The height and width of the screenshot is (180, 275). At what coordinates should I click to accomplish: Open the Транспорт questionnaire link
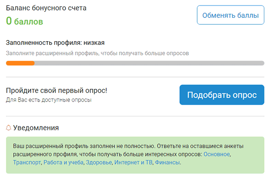coord(27,162)
